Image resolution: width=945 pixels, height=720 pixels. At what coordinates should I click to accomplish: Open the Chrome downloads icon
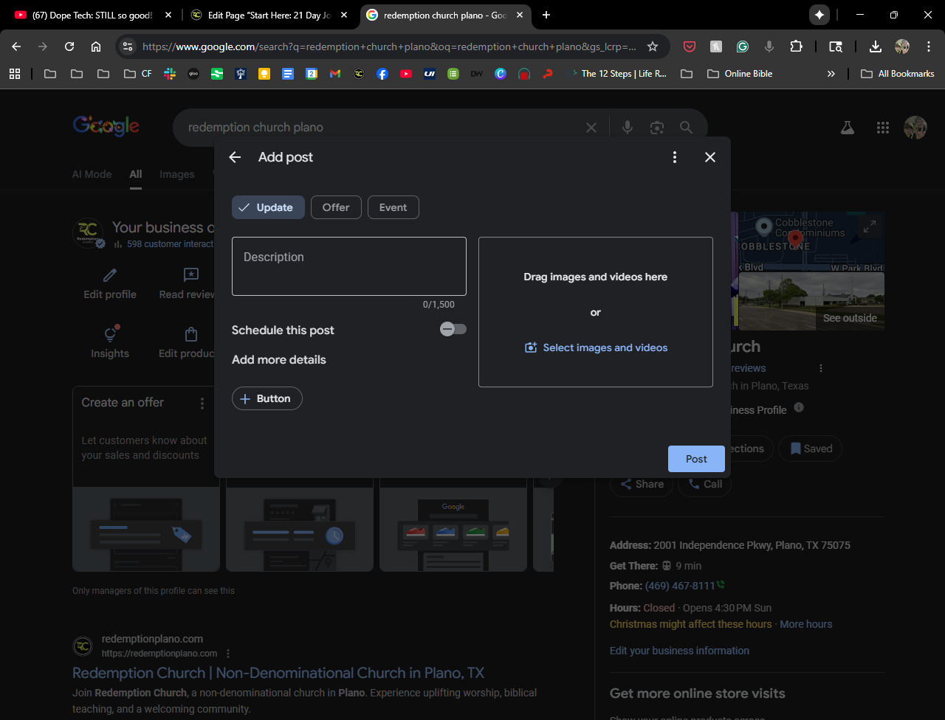(875, 46)
